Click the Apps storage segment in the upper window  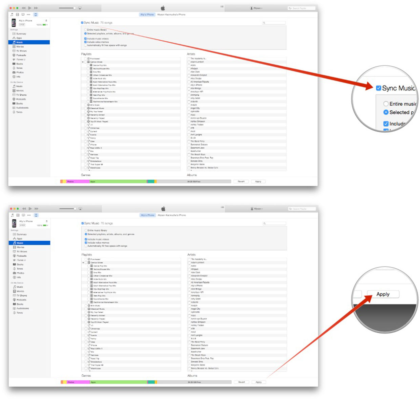(x=118, y=181)
